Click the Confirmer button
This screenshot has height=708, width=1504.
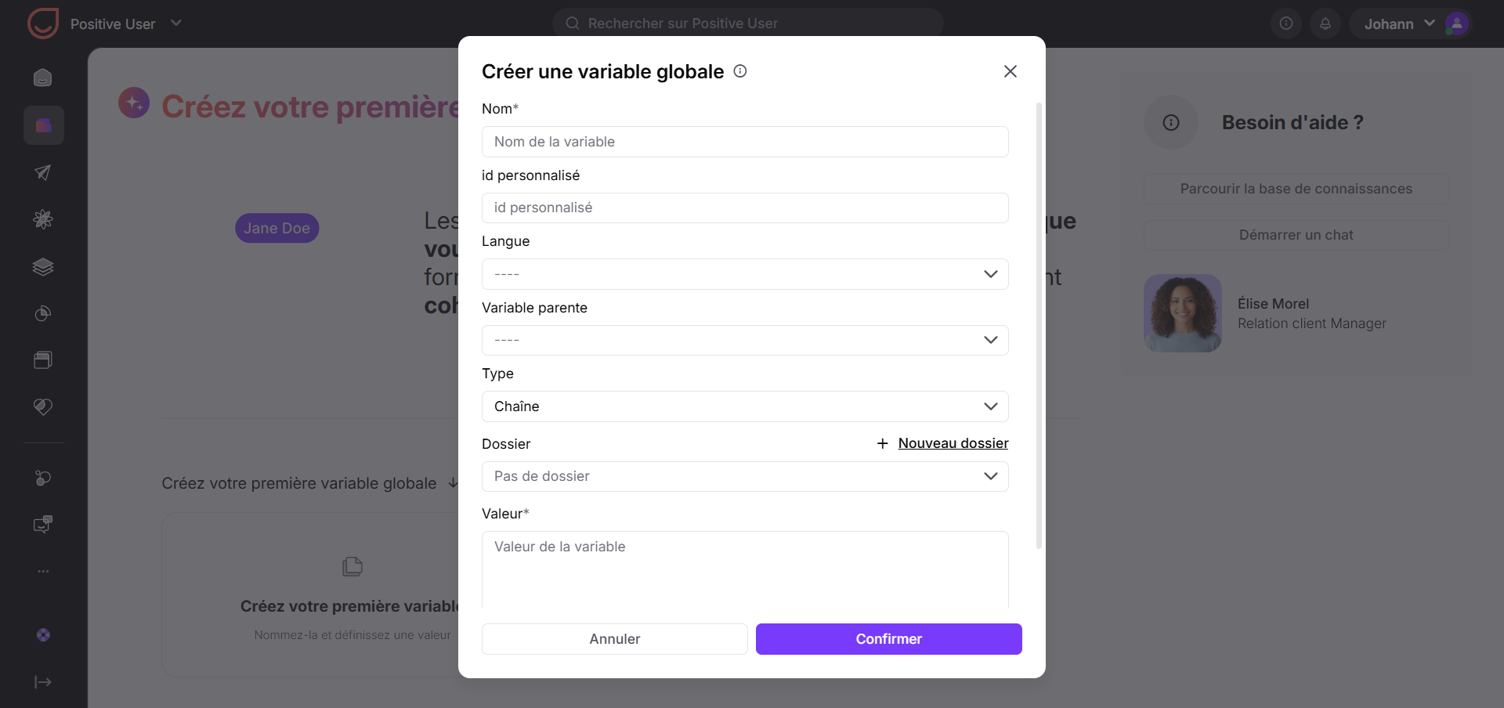(x=889, y=639)
